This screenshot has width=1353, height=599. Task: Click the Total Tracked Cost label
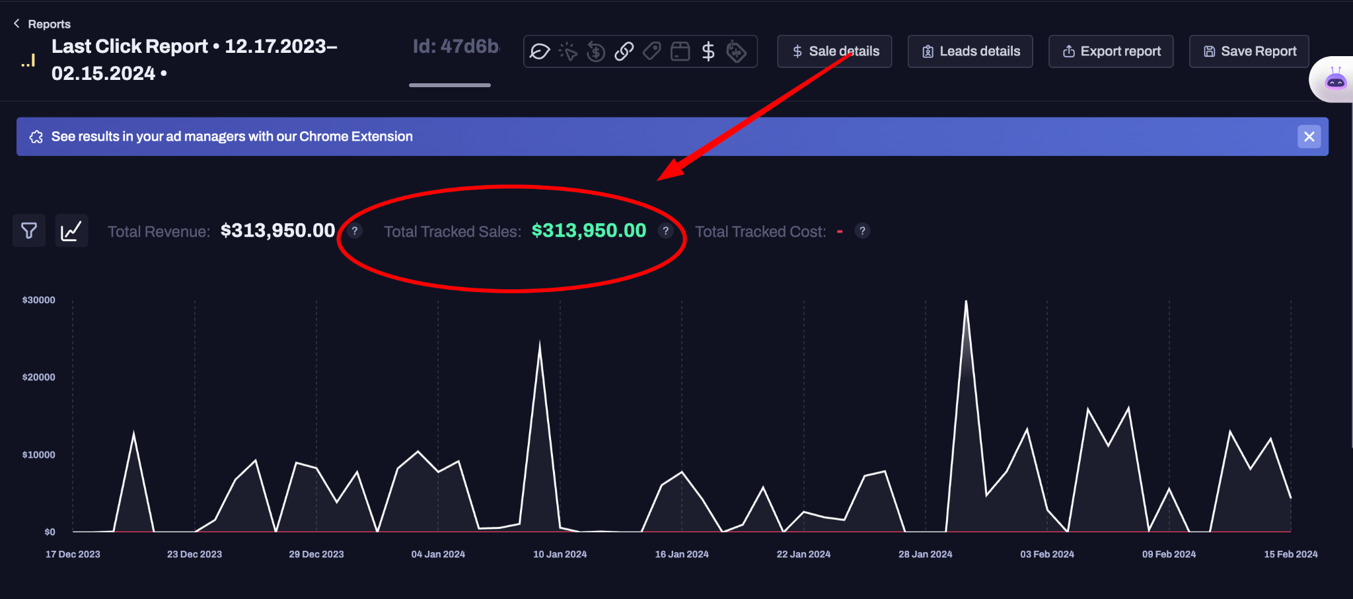[x=760, y=232]
